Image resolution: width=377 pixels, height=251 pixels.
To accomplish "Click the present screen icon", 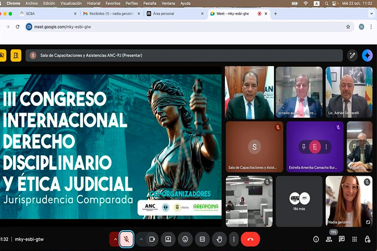I will click(168, 239).
